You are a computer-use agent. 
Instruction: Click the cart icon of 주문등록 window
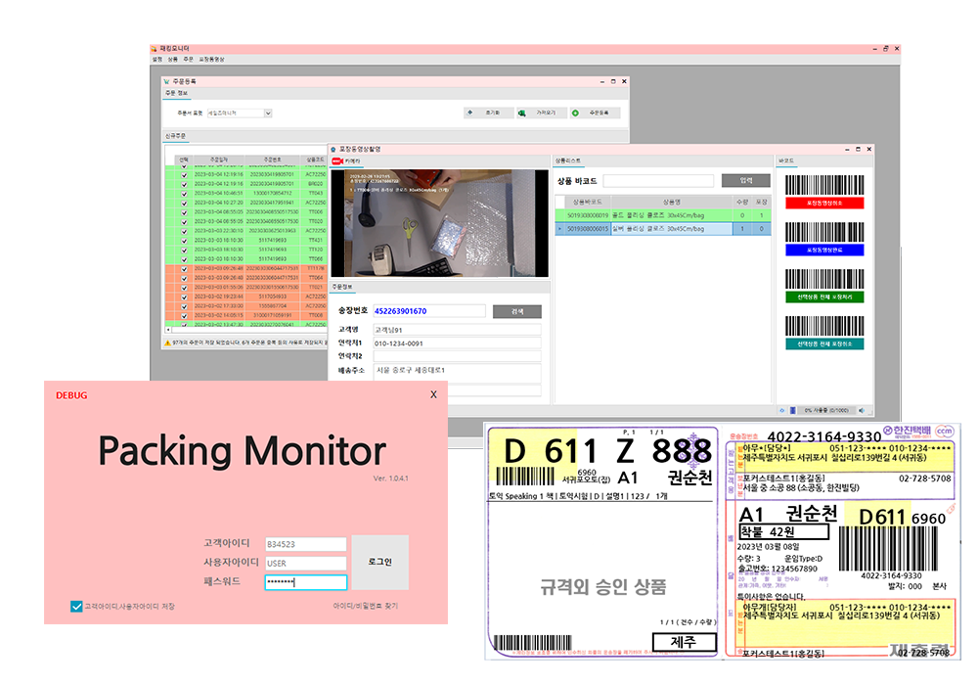(x=166, y=81)
